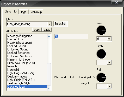The height and width of the screenshot is (97, 124).
Task: Click the Pitch angle dial
Action: click(x=101, y=54)
